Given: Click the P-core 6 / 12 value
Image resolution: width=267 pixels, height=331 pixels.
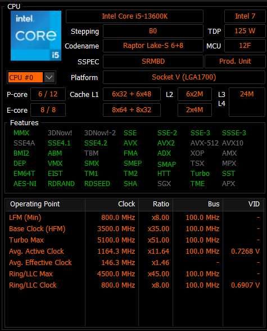Looking at the screenshot, I should pos(48,94).
